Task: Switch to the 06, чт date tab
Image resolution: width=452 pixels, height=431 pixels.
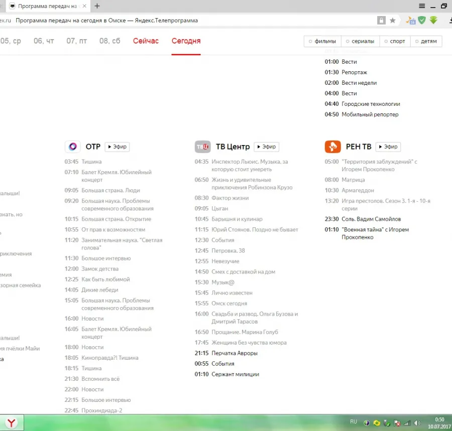Action: pyautogui.click(x=44, y=41)
